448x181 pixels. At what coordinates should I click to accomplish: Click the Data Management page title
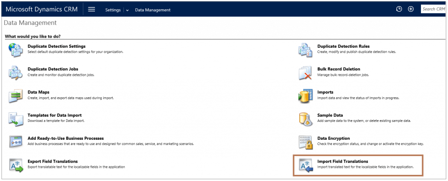coord(30,23)
